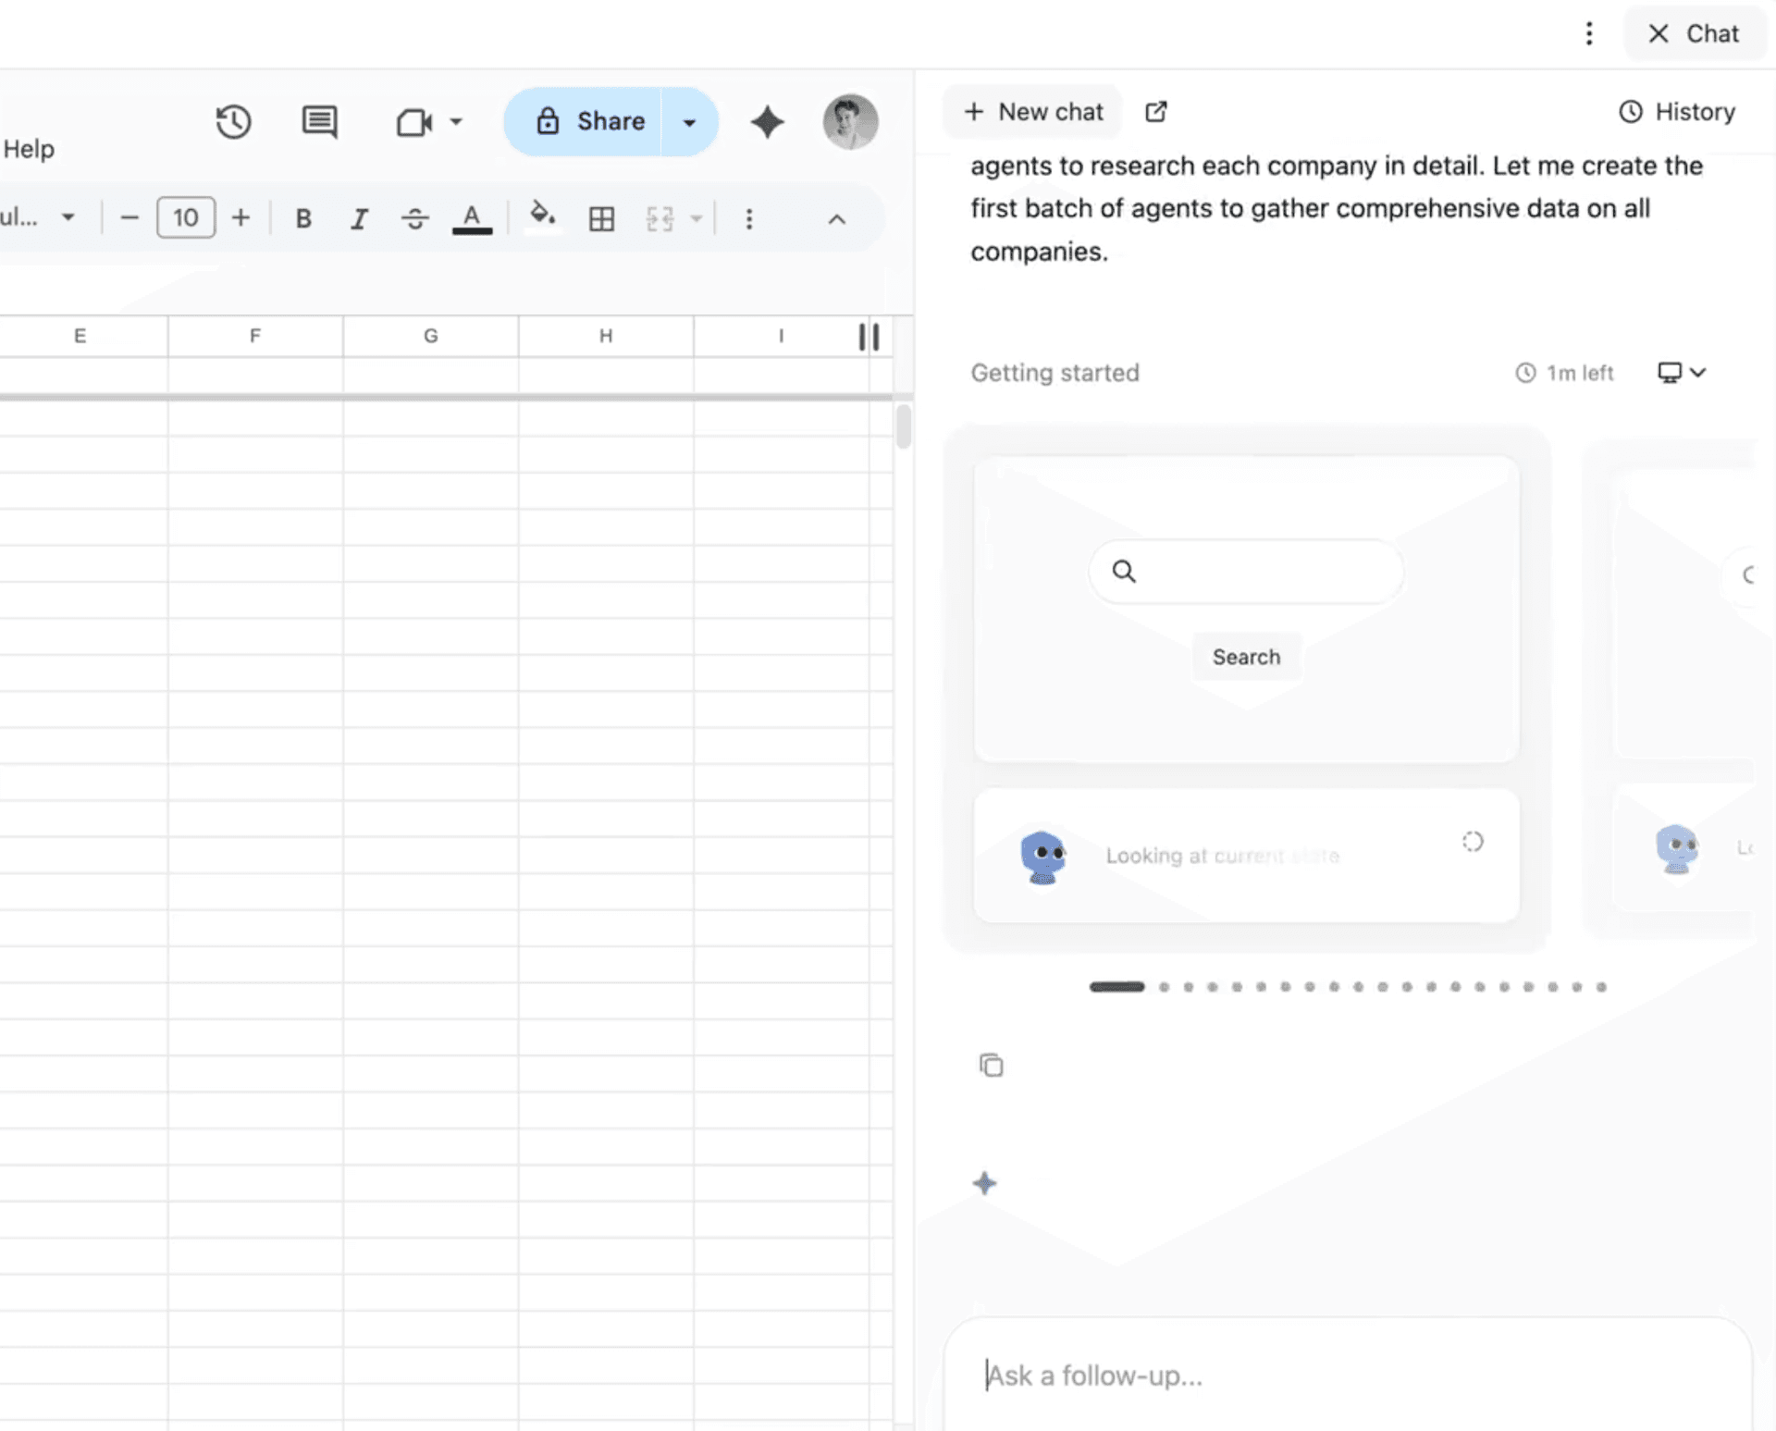Click the strikethrough formatting icon
Image resolution: width=1776 pixels, height=1431 pixels.
tap(414, 219)
